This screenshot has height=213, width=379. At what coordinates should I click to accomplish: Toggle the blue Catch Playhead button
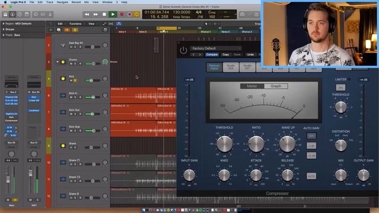pos(118,24)
